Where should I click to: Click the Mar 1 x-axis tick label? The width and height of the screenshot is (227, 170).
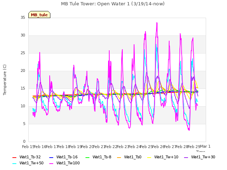tap(205, 146)
